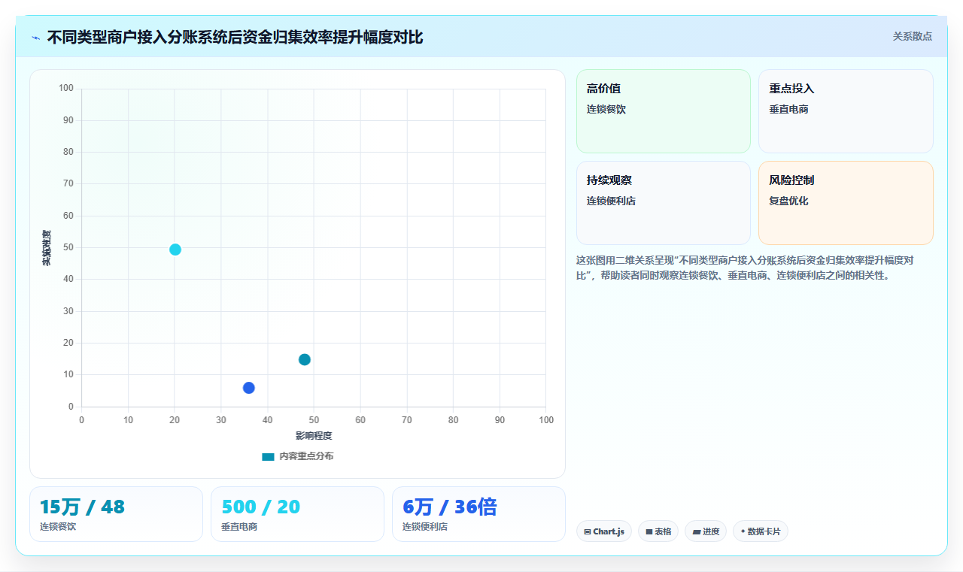The width and height of the screenshot is (963, 572).
Task: Click the sparkle icon in 数据卡片 chip
Action: (x=743, y=531)
